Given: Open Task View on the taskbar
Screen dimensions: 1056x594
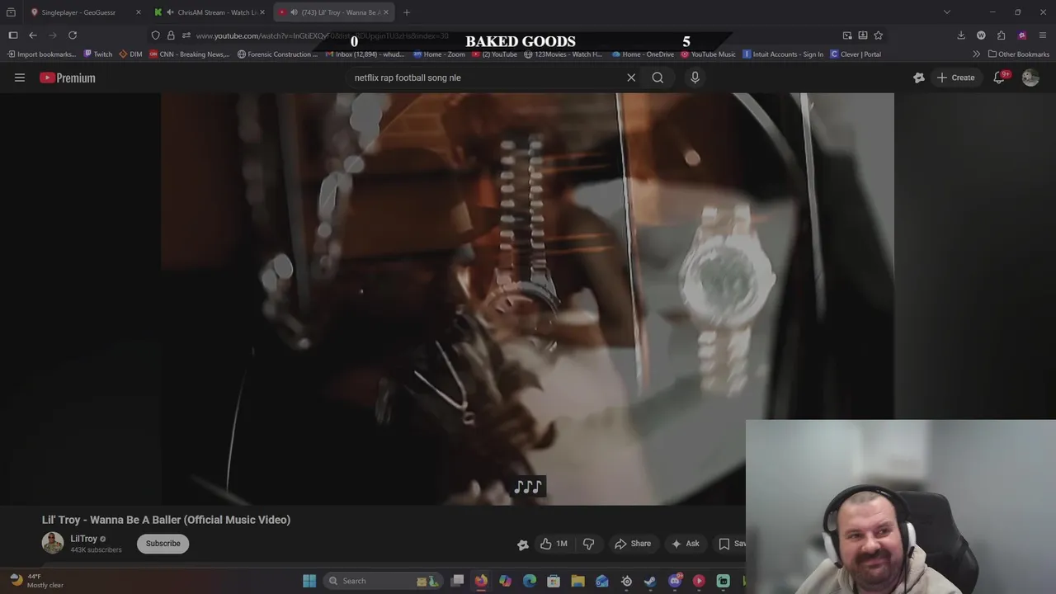Looking at the screenshot, I should pyautogui.click(x=457, y=581).
